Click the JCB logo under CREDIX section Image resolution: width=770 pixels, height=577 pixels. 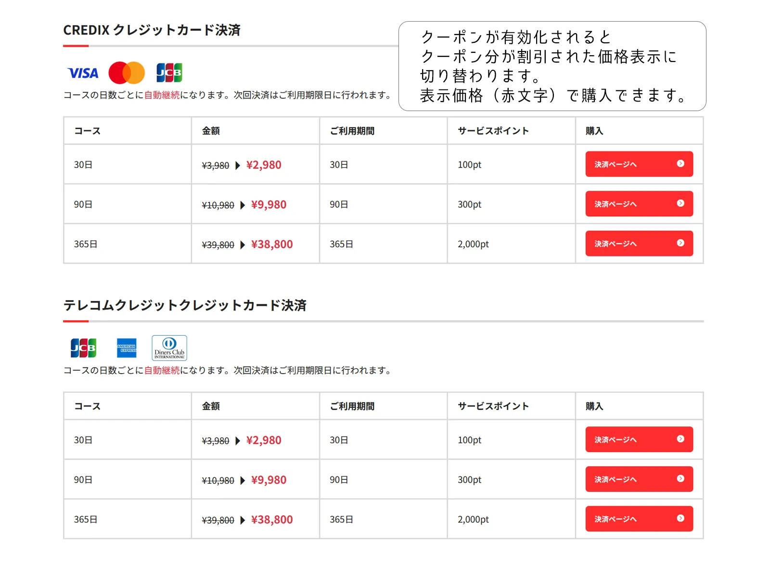pos(169,73)
